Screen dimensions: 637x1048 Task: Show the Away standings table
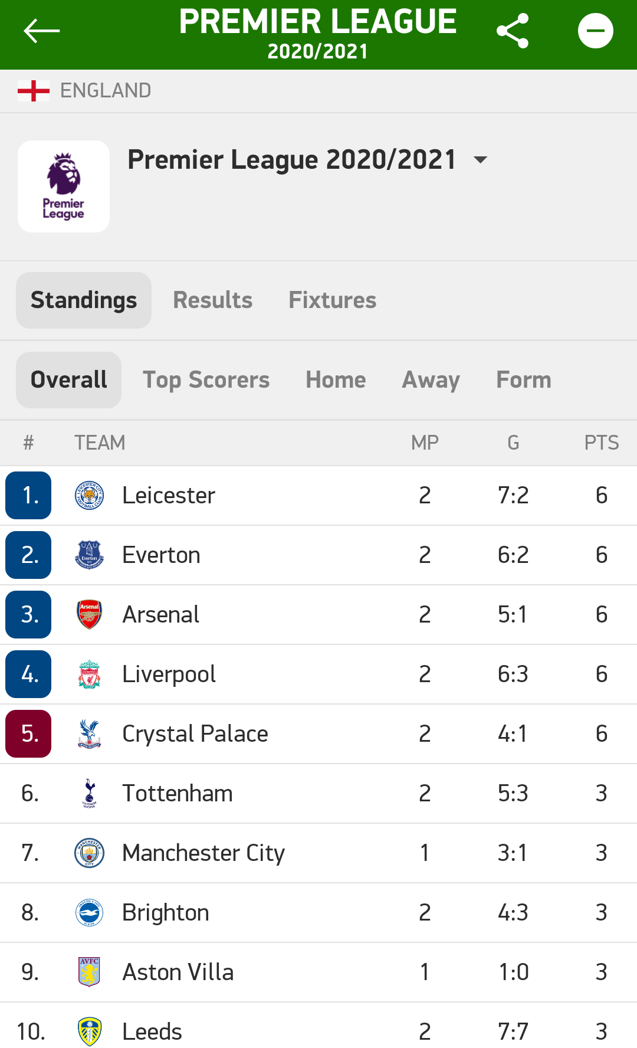click(x=431, y=380)
